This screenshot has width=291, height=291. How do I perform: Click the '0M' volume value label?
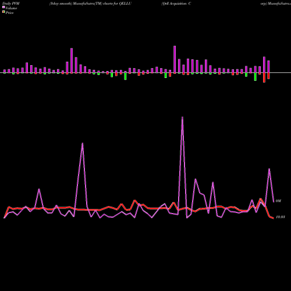point(278,201)
